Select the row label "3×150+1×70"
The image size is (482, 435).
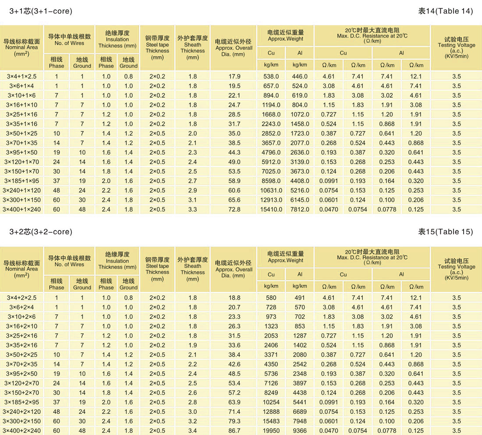click(21, 171)
